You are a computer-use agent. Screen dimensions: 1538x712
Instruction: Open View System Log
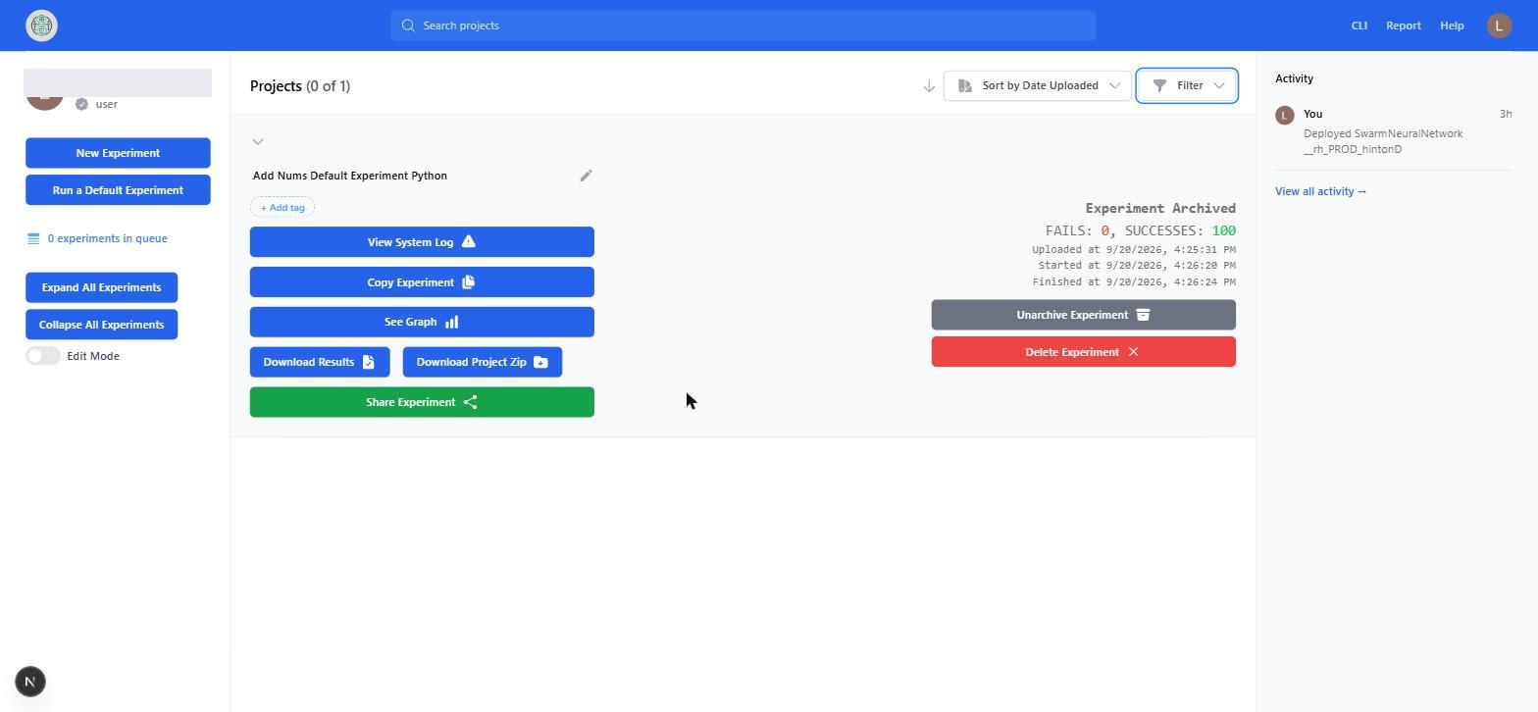click(x=422, y=242)
